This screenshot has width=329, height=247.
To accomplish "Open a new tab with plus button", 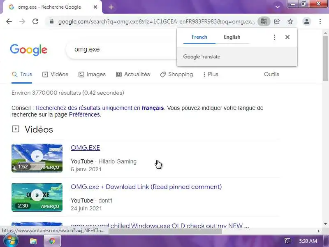I will point(111,7).
